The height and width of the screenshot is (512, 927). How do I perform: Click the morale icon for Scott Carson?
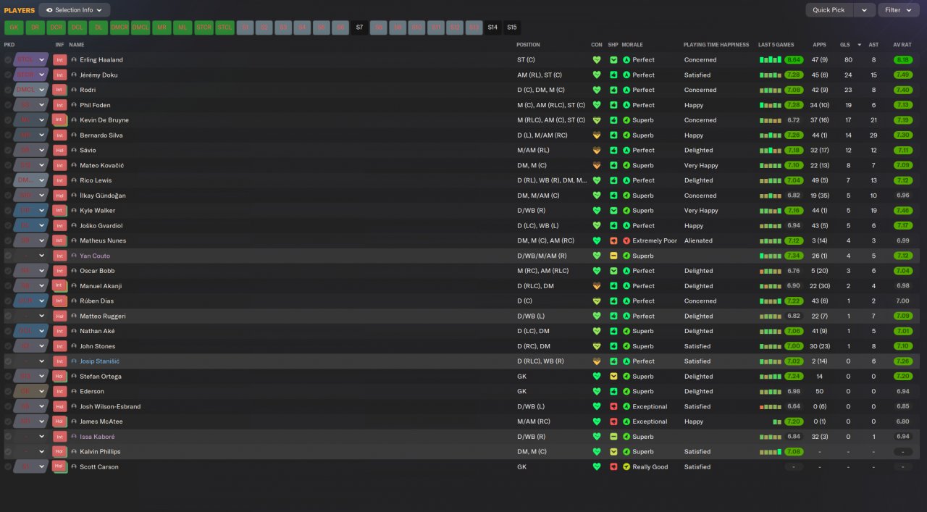(x=626, y=467)
